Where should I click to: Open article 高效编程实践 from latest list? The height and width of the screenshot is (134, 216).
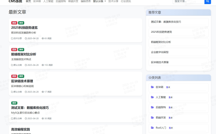coord(20,129)
